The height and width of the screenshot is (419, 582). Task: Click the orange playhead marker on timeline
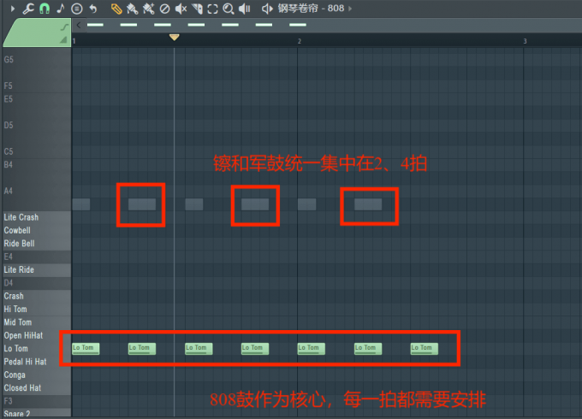point(174,37)
